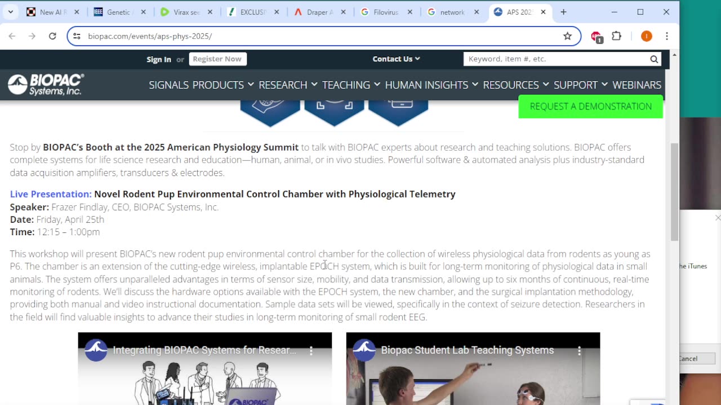Close the background dialog with X
721x405 pixels.
pyautogui.click(x=718, y=218)
